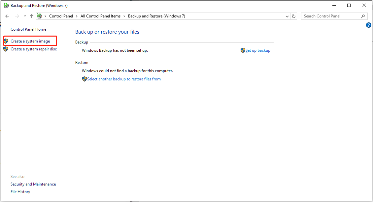Select Control Panel from the breadcrumb path
373x202 pixels.
(61, 16)
